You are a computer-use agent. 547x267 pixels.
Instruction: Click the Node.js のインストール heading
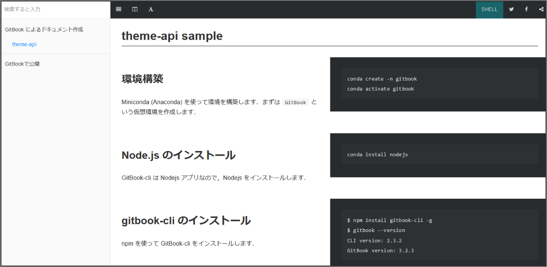click(x=179, y=155)
